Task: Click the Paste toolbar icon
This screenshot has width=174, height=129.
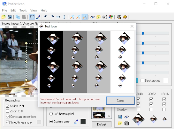Action: (x=24, y=17)
